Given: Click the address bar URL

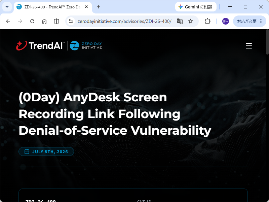Looking at the screenshot, I should click(x=124, y=21).
